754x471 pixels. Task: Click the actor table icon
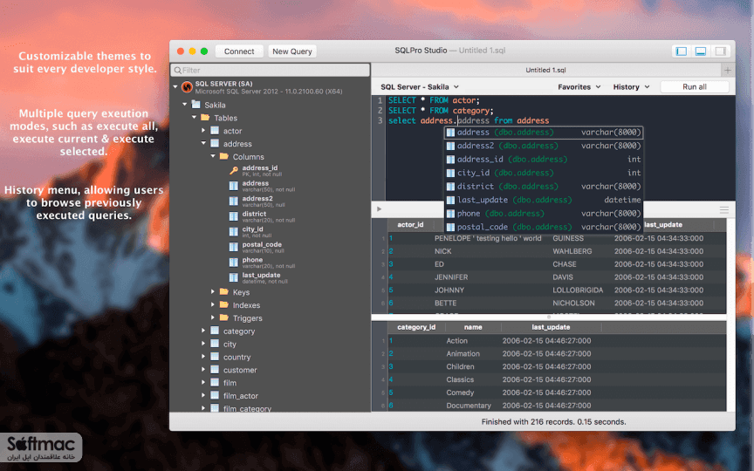pyautogui.click(x=215, y=131)
